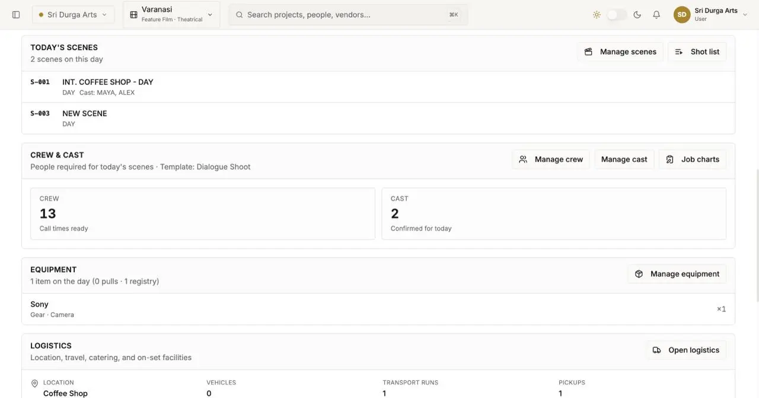
Task: Open the Sri Durga Arts user account menu
Action: [x=709, y=15]
